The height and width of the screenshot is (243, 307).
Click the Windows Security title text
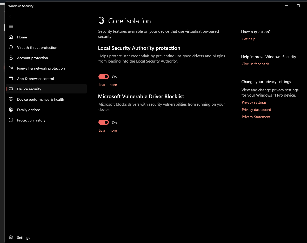(x=21, y=6)
